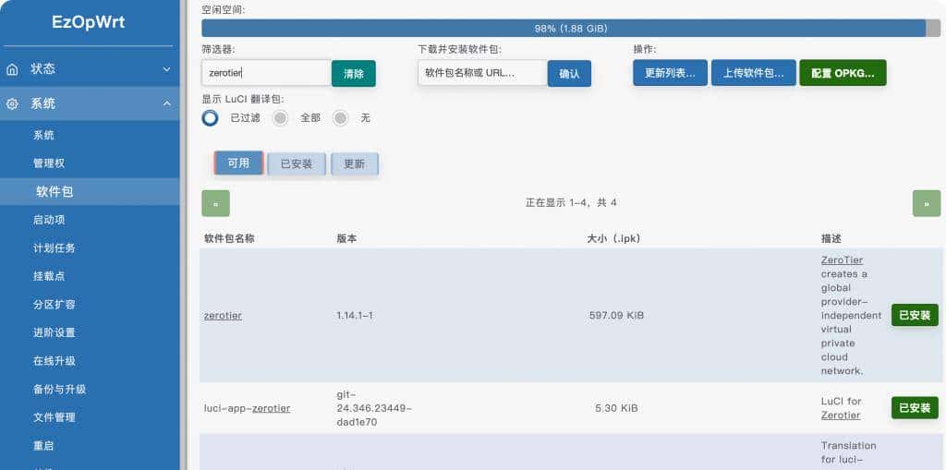Click the luci-app-zerotier package name
946x470 pixels.
click(247, 408)
